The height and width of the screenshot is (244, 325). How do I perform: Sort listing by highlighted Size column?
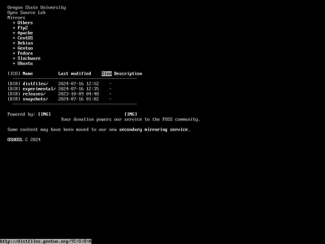[107, 73]
